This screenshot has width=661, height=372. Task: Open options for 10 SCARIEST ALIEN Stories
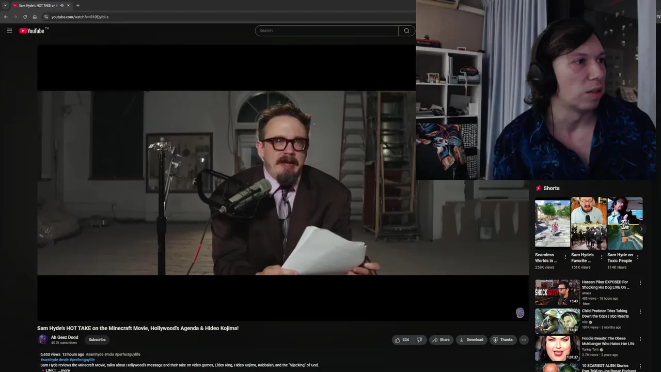(640, 367)
